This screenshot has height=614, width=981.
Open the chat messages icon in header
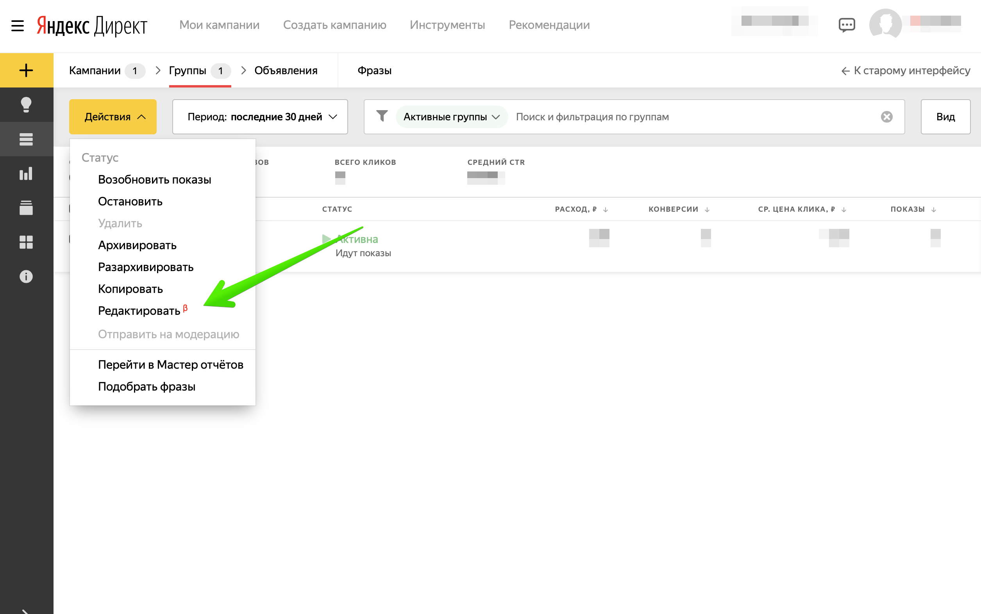(847, 25)
